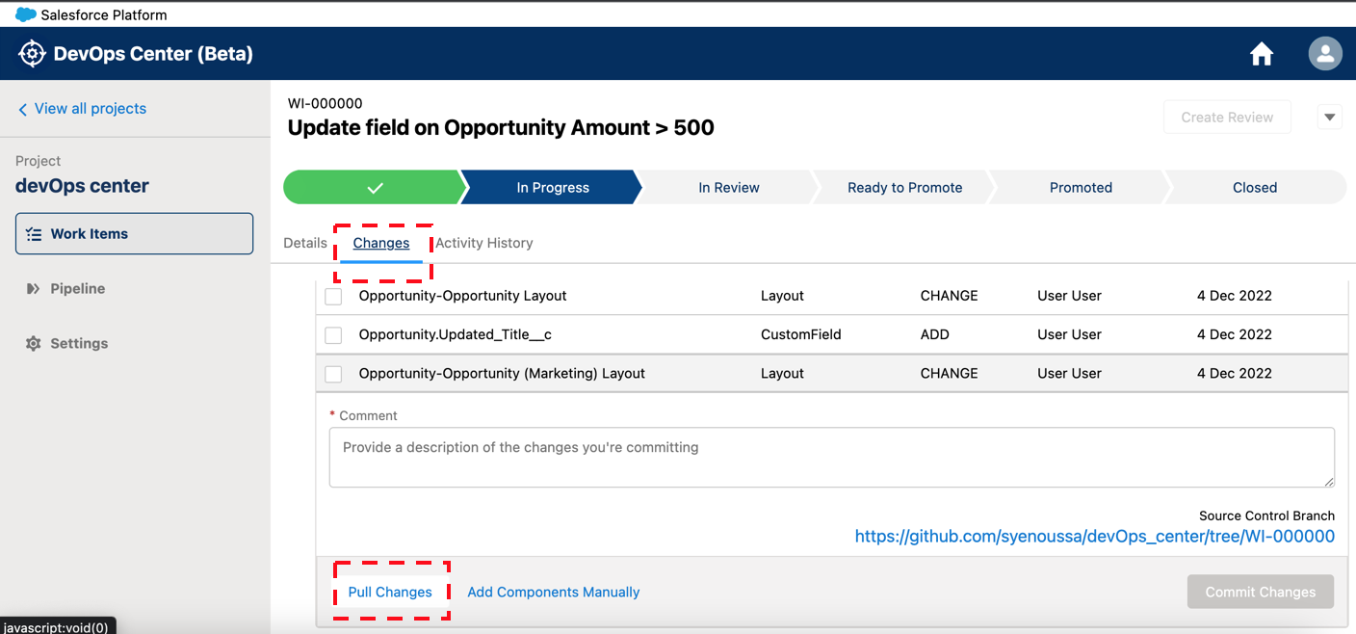The height and width of the screenshot is (634, 1356).
Task: Open the dropdown next to Create Review
Action: click(1329, 117)
